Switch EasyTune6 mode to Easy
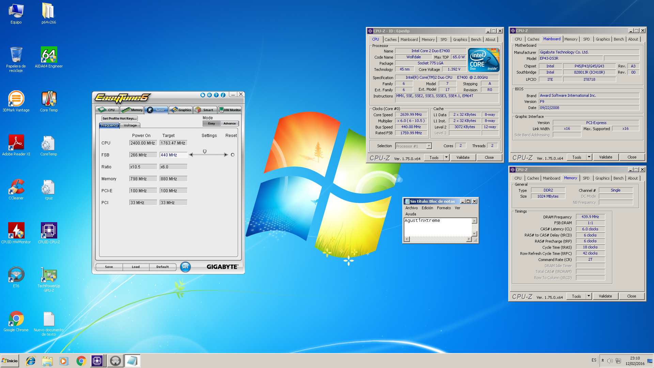The height and width of the screenshot is (368, 654). coord(212,123)
